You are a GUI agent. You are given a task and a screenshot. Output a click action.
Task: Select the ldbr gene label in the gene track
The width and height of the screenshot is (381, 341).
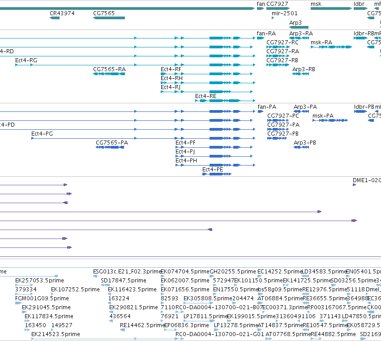[359, 4]
